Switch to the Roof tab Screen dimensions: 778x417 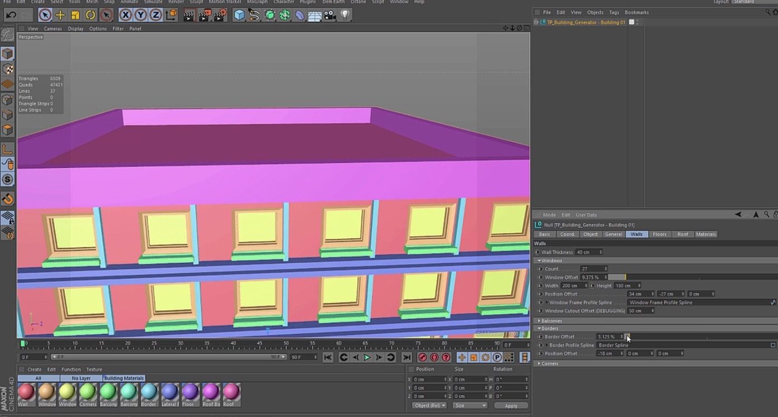click(x=682, y=234)
